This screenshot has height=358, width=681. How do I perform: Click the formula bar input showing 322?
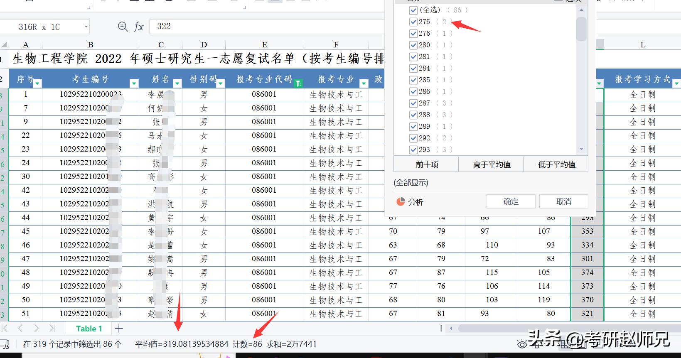tap(266, 27)
